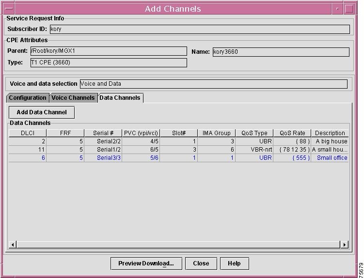The height and width of the screenshot is (278, 364).
Task: Select the Small office channel row
Action: tap(332, 158)
